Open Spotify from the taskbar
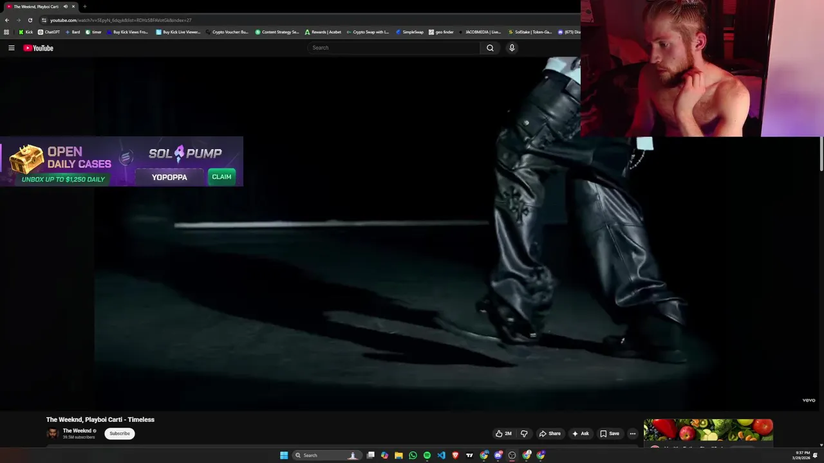This screenshot has height=463, width=824. pyautogui.click(x=427, y=455)
